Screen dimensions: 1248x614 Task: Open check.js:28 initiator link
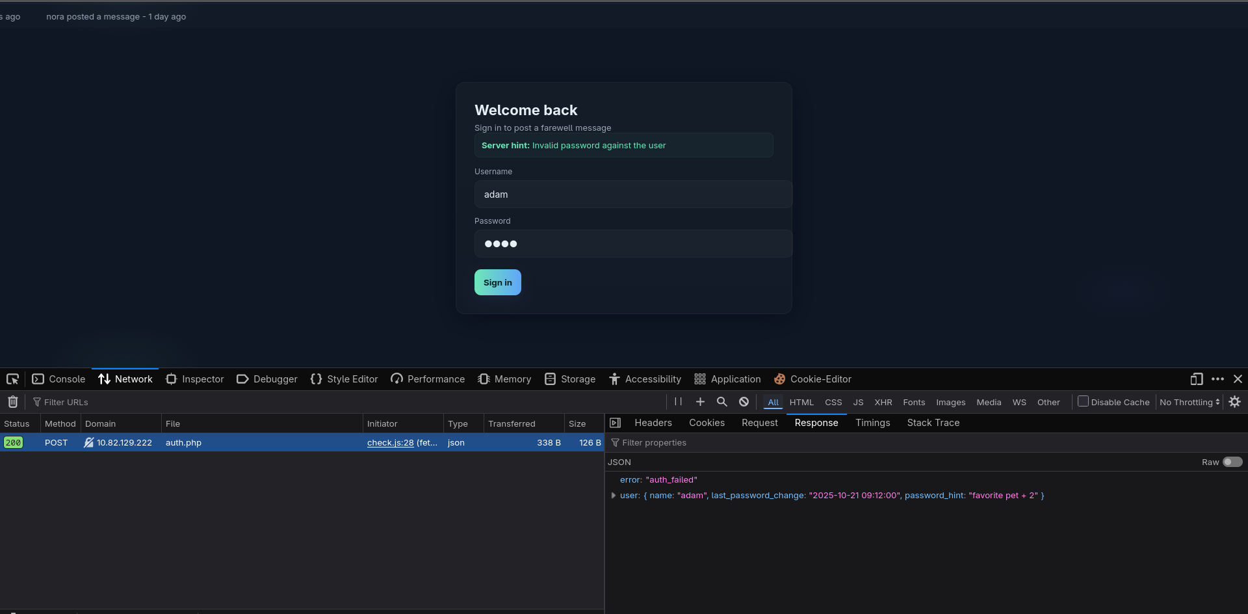390,443
